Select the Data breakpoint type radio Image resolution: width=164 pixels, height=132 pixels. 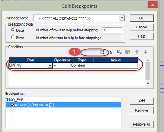tap(13, 30)
